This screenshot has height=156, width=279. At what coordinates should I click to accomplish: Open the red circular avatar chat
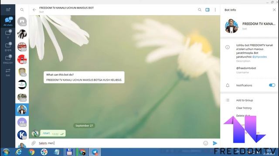point(22,59)
